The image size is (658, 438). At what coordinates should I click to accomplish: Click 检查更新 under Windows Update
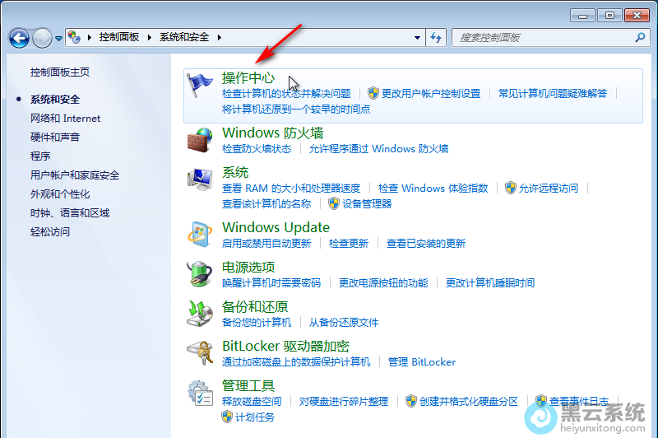click(349, 244)
